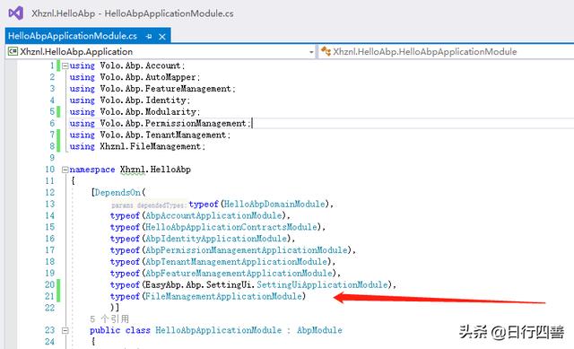Click line number 21 in the gutter
Screen dimensions: 574x349
pos(50,296)
